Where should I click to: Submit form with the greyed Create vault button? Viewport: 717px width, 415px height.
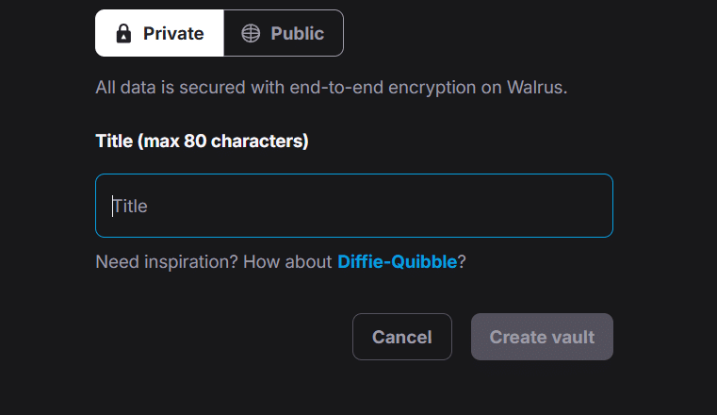(x=542, y=337)
